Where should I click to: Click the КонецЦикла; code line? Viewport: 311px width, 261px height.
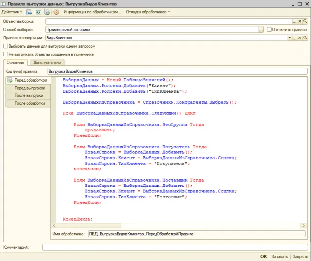(78, 219)
